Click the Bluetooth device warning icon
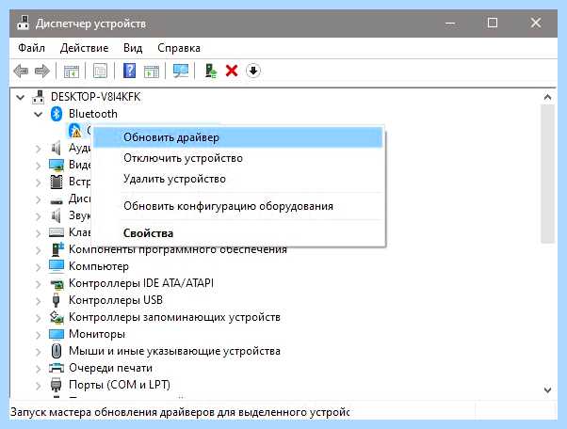 tap(74, 131)
